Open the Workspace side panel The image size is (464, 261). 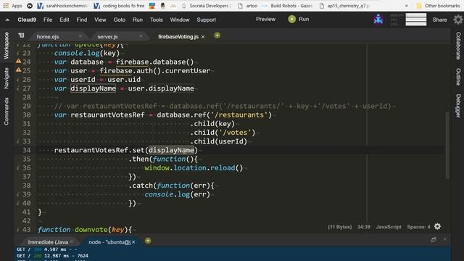pyautogui.click(x=7, y=45)
